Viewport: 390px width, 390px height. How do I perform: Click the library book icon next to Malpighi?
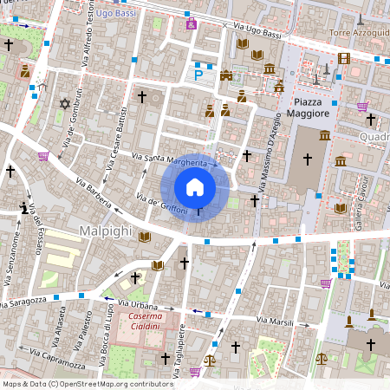coord(145,237)
